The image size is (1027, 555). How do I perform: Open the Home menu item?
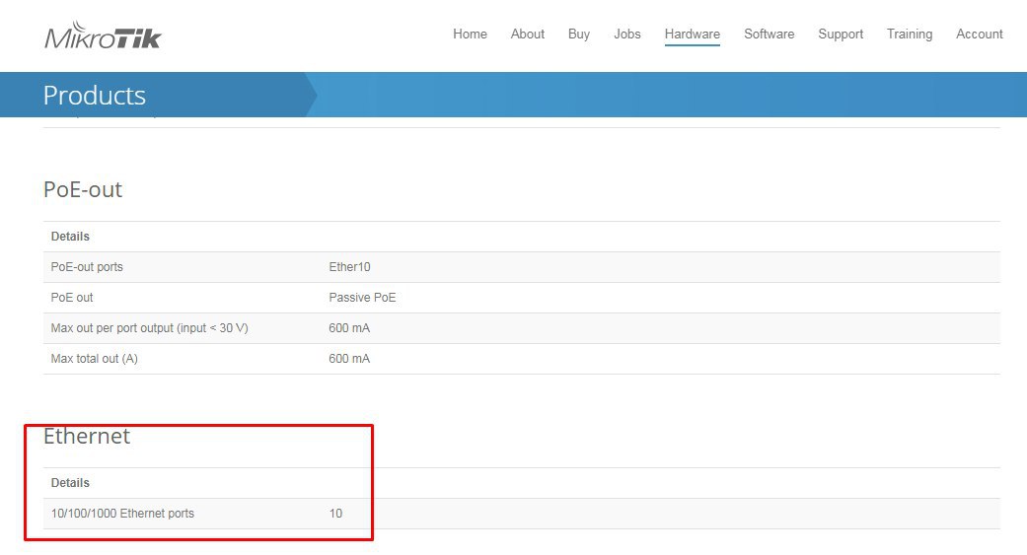(x=470, y=35)
